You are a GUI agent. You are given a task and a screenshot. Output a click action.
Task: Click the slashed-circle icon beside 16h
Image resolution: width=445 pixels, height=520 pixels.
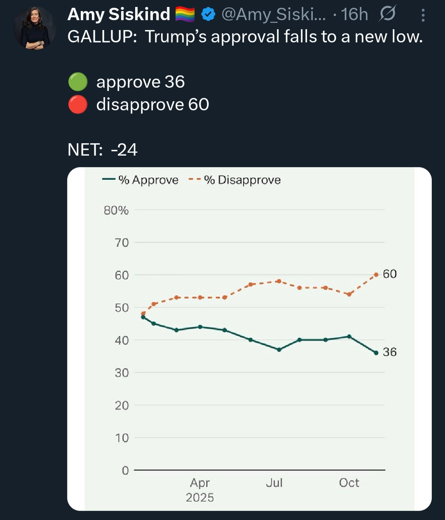pos(386,15)
